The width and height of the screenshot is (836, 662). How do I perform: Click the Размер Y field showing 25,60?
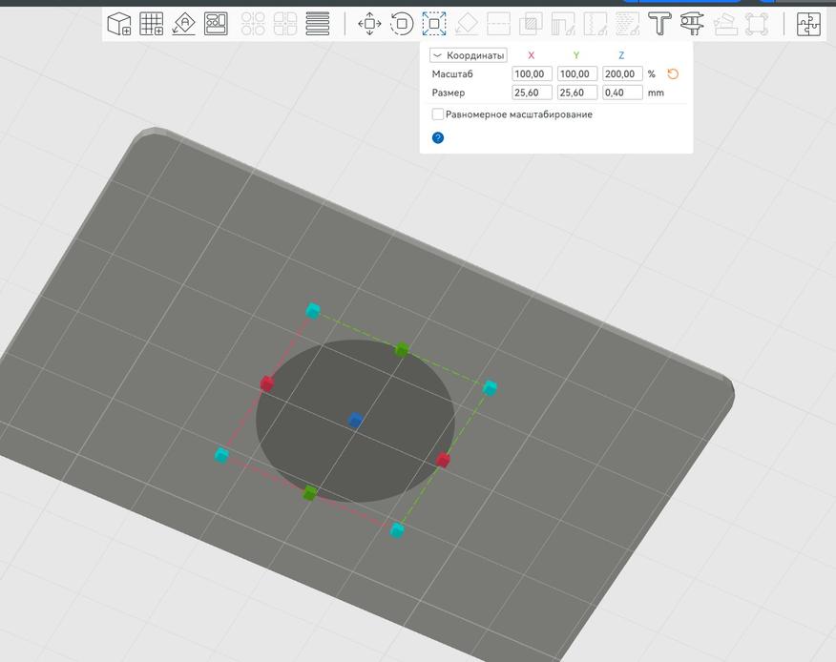tap(577, 93)
